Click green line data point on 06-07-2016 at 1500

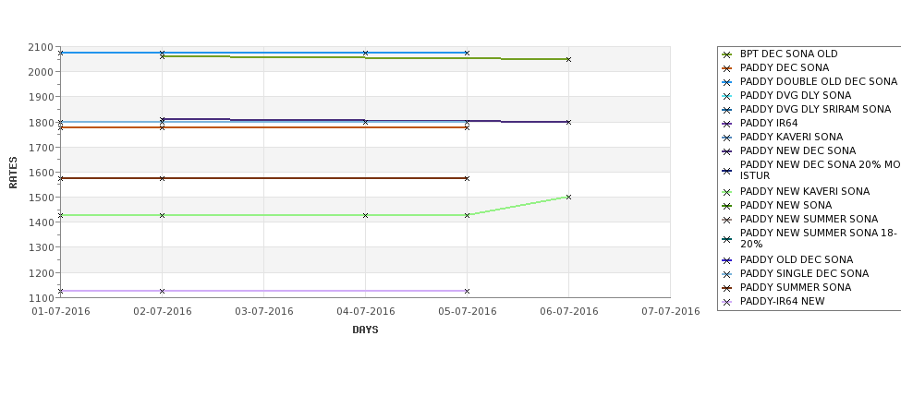click(569, 197)
